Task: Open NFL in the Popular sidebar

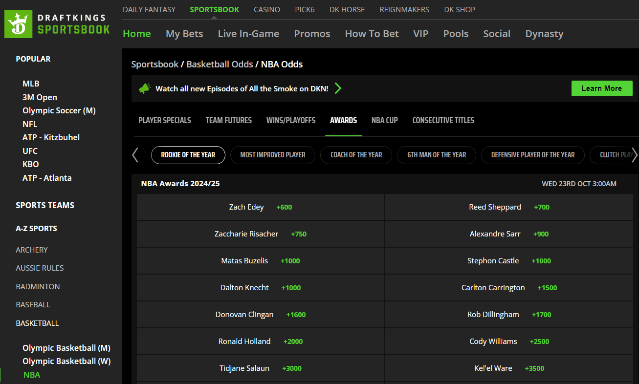Action: tap(30, 124)
